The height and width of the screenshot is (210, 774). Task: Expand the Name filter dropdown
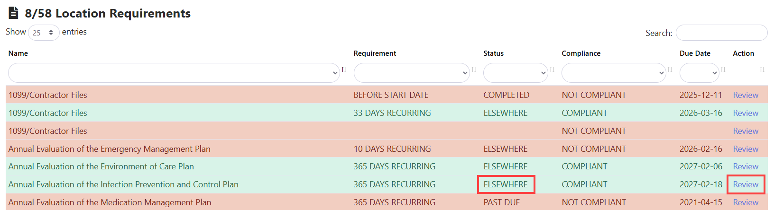tap(174, 73)
